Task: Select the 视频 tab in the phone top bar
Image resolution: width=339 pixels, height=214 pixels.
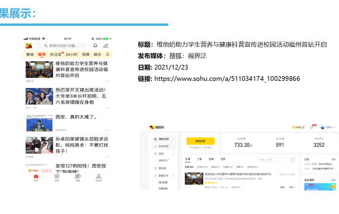Action: point(86,55)
